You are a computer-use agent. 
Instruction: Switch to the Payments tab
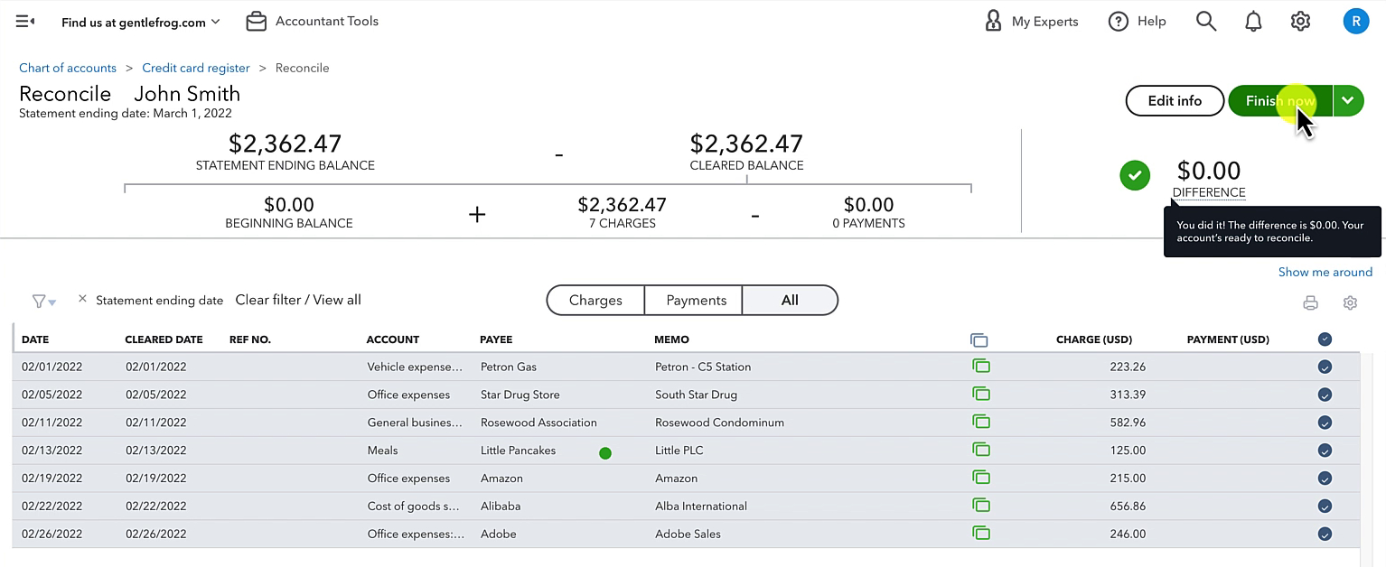pos(696,301)
